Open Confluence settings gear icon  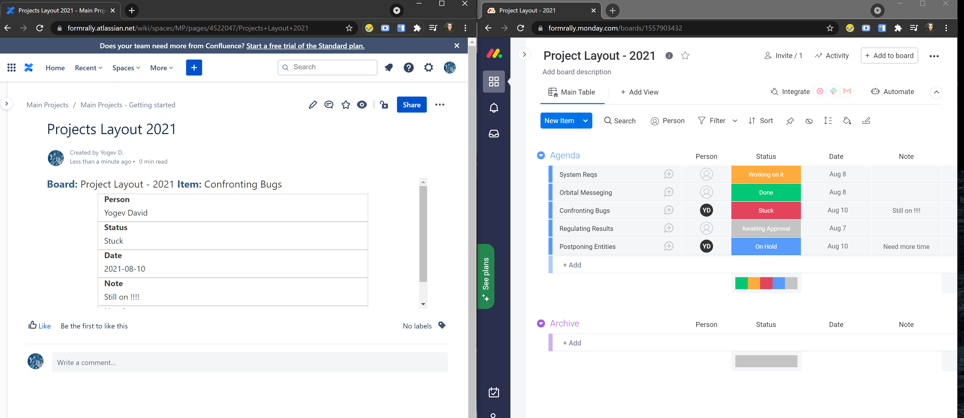pos(429,67)
